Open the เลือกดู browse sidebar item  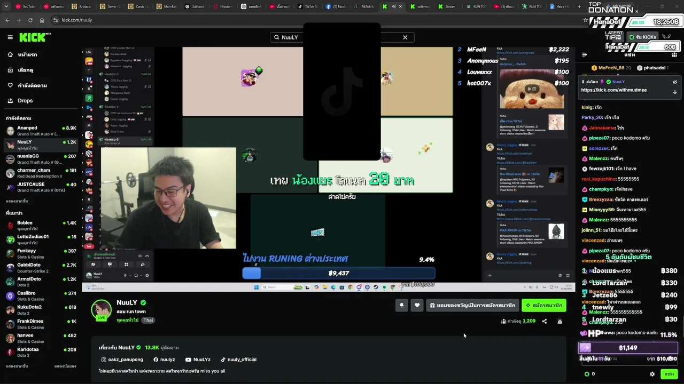point(41,70)
